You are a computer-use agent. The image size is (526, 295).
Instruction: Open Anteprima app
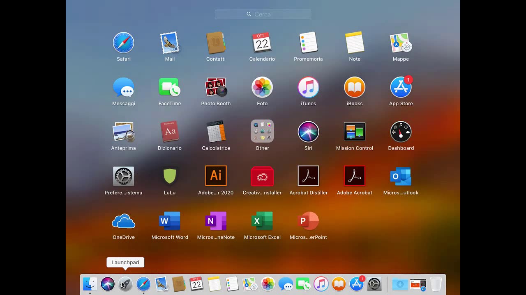coord(123,132)
